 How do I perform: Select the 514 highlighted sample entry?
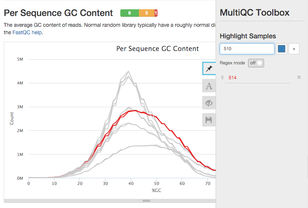(x=232, y=77)
